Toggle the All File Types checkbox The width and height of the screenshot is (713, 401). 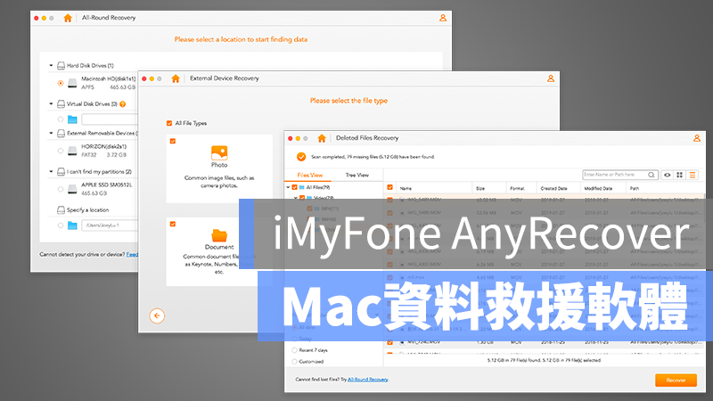[x=169, y=123]
